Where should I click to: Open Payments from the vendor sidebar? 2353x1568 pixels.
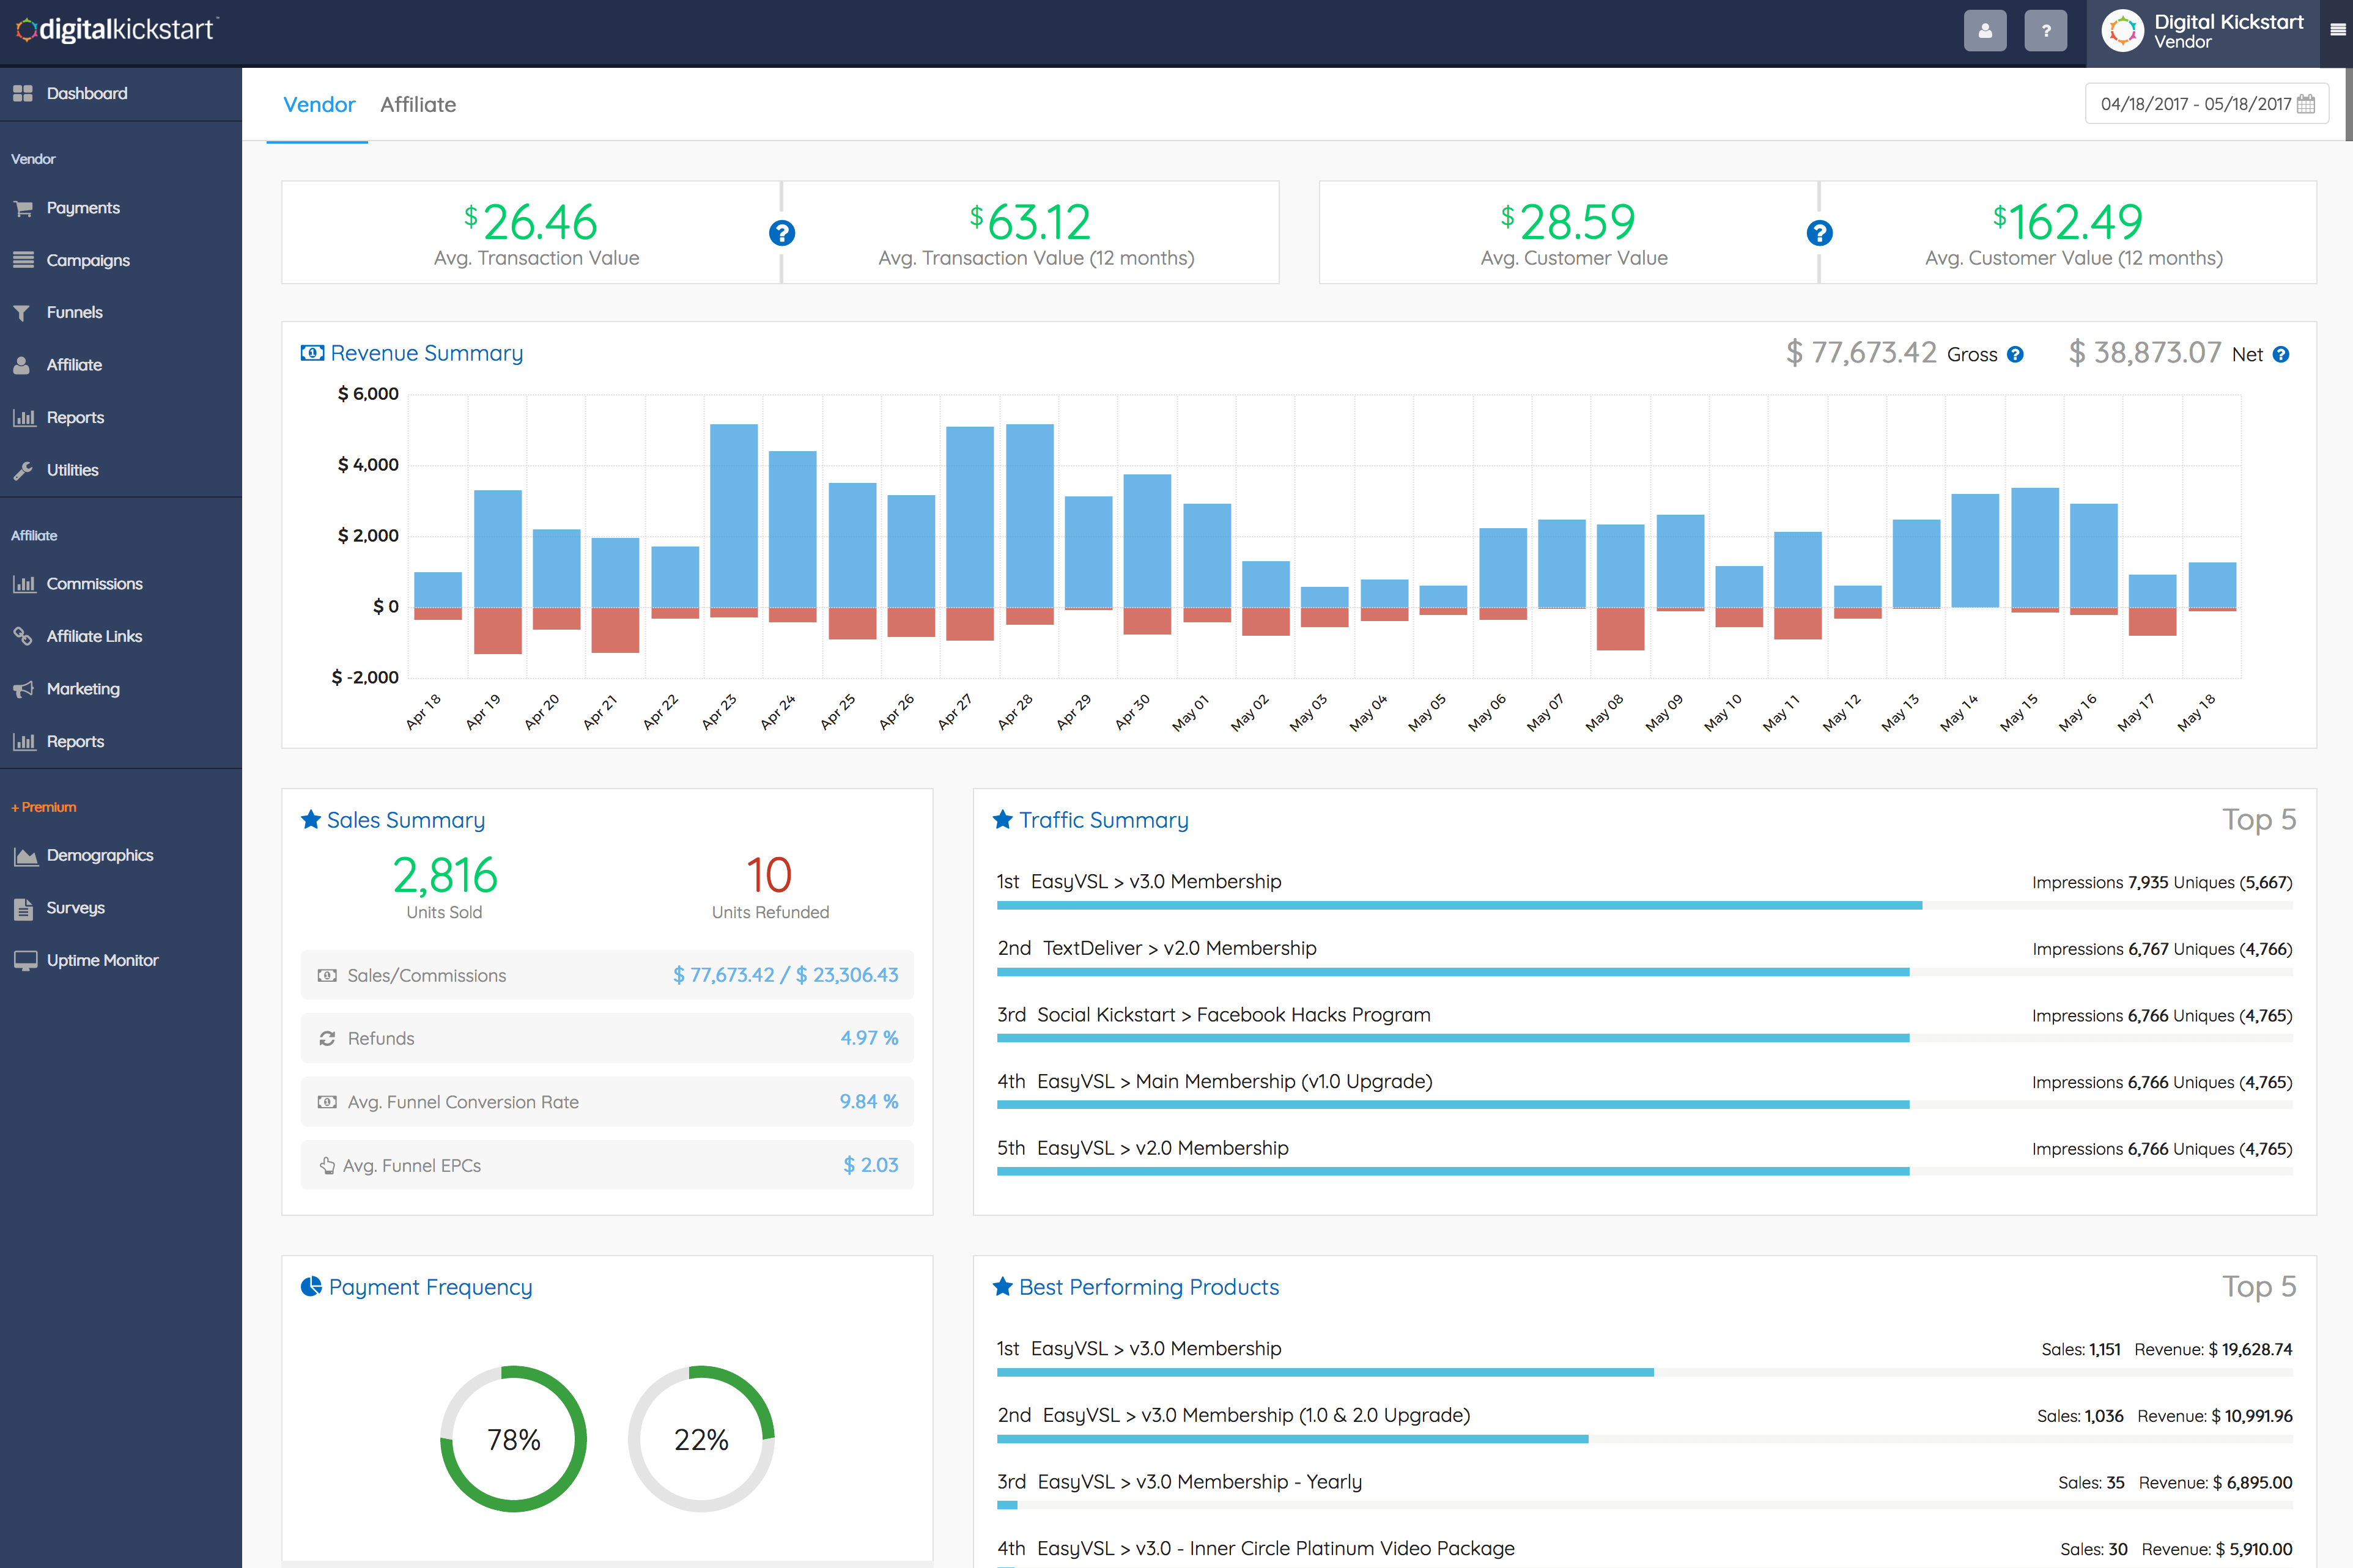pos(83,208)
